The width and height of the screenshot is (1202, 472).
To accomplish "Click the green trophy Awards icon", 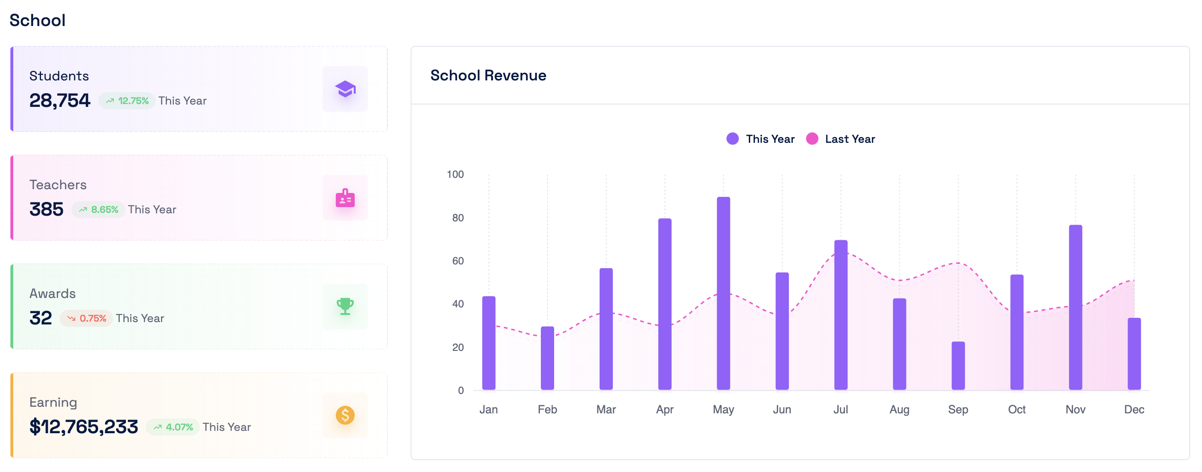I will 345,306.
